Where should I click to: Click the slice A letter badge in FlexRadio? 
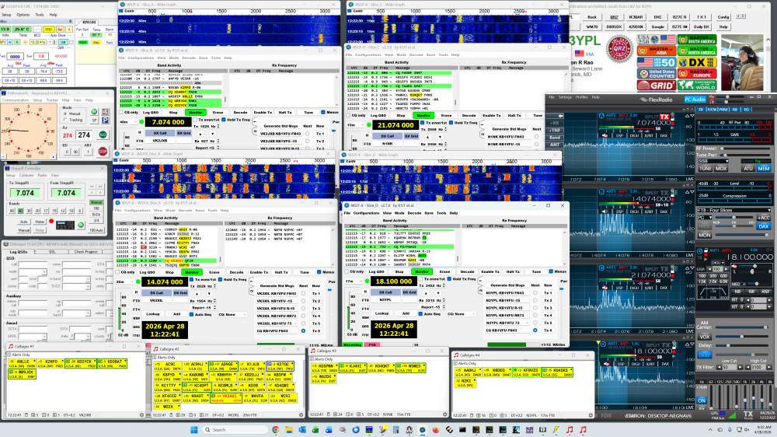point(601,116)
